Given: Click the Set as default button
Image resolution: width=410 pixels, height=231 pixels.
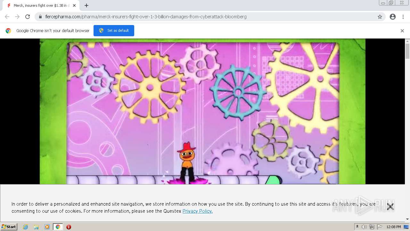Looking at the screenshot, I should [114, 30].
